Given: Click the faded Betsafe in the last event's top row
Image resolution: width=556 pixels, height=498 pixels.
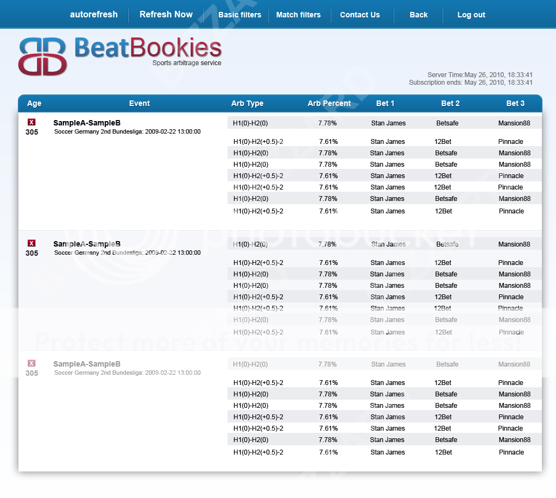Looking at the screenshot, I should (x=447, y=364).
